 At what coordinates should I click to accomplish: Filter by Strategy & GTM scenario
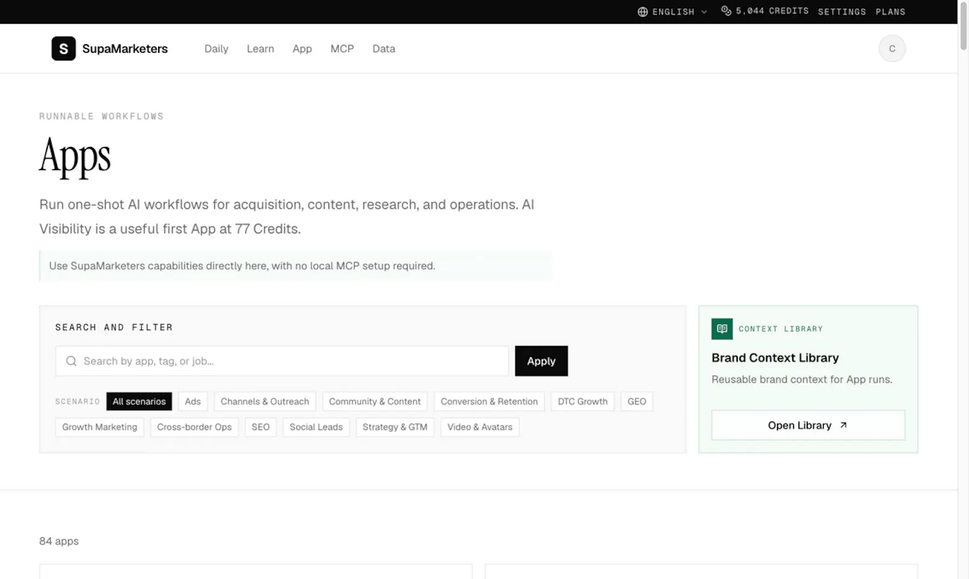click(x=395, y=427)
